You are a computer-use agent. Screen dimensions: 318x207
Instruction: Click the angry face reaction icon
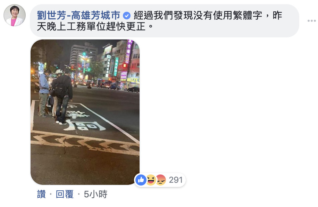pyautogui.click(x=161, y=180)
